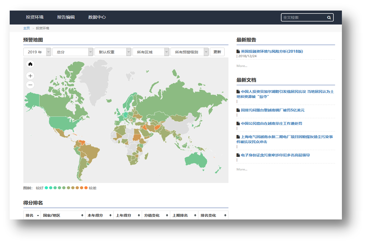Go to 报告编辑 in the top menu
Image resolution: width=365 pixels, height=244 pixels.
66,17
